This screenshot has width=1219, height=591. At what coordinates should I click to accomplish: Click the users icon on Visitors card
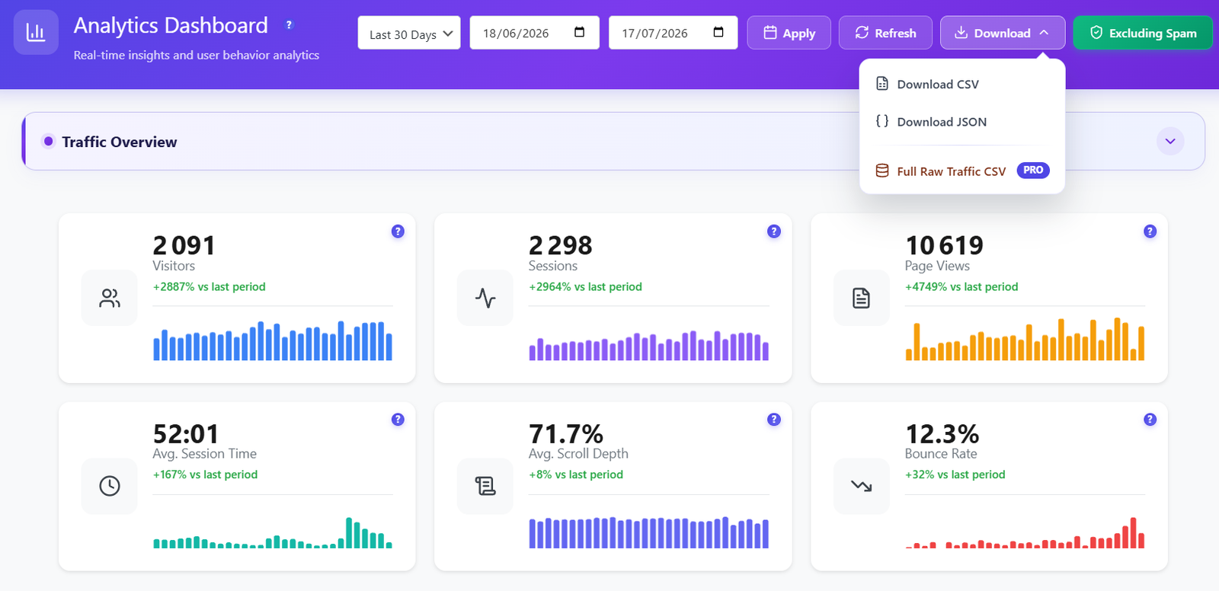click(110, 298)
